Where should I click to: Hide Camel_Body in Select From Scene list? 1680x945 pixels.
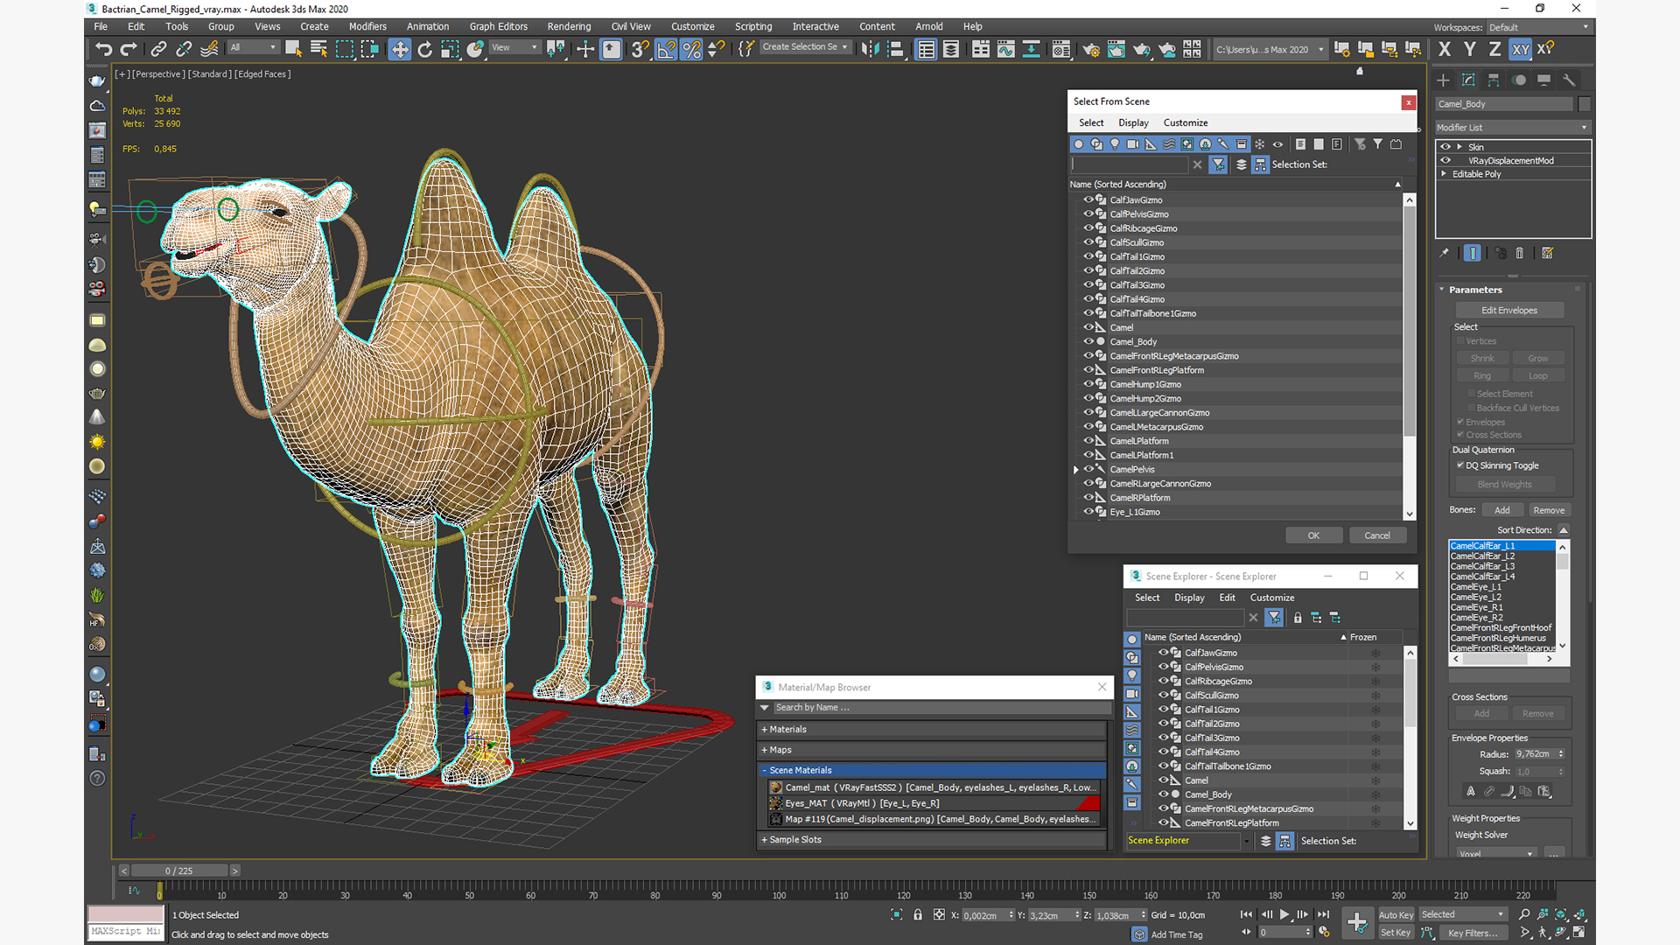pos(1089,341)
